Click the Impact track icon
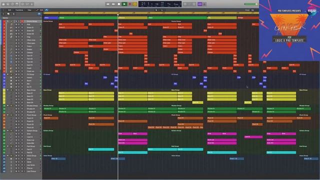This screenshot has width=320, height=180. point(11,77)
